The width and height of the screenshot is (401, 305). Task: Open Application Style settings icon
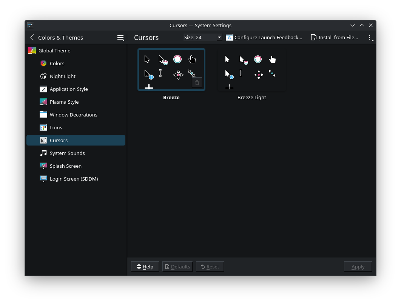pyautogui.click(x=43, y=89)
